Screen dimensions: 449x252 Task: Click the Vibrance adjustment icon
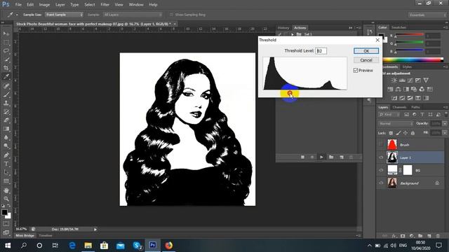pyautogui.click(x=426, y=80)
